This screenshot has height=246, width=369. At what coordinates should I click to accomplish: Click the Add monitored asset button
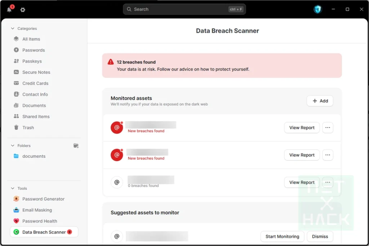point(320,101)
